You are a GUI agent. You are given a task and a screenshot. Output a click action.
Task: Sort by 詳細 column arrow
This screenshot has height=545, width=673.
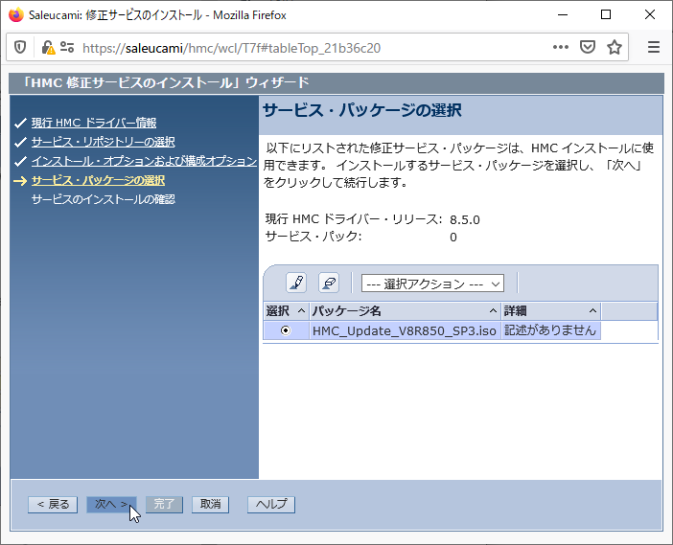point(592,311)
